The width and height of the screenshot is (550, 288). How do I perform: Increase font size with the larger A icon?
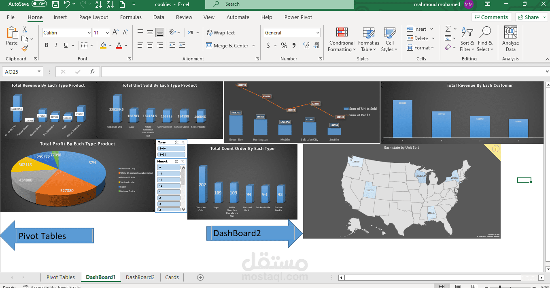click(x=115, y=33)
